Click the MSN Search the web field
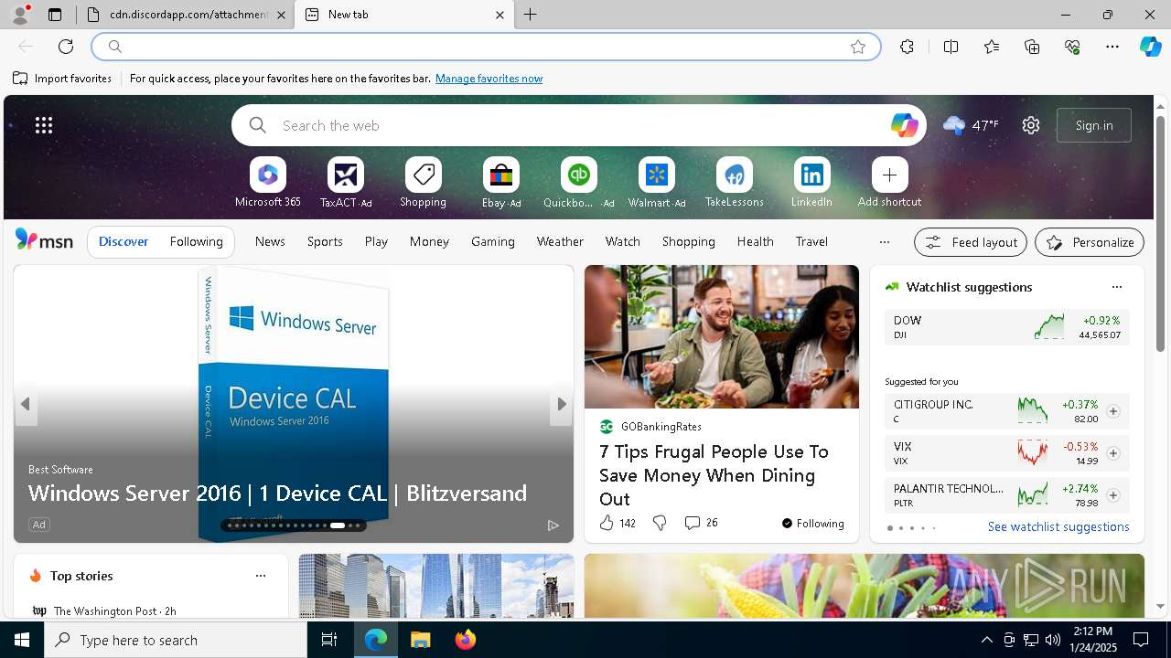This screenshot has width=1171, height=658. [x=578, y=125]
